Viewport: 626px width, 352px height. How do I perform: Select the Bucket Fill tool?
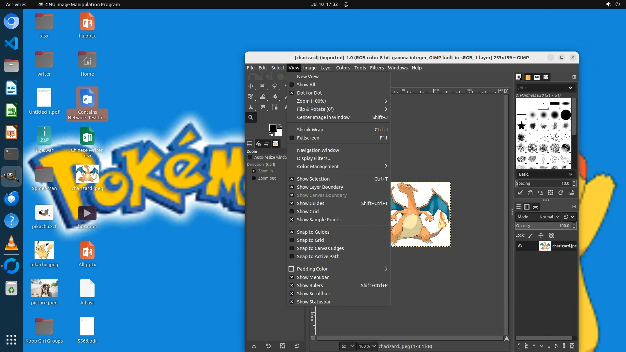[275, 97]
